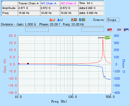Image resolution: width=129 pixels, height=106 pixels.
Task: Click the channel A waveform icon
Action: (110, 30)
